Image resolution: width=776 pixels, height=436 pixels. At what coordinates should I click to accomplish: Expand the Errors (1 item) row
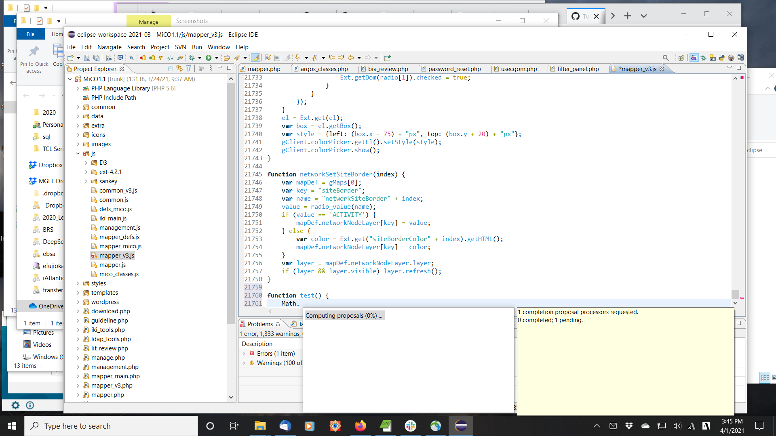coord(244,354)
